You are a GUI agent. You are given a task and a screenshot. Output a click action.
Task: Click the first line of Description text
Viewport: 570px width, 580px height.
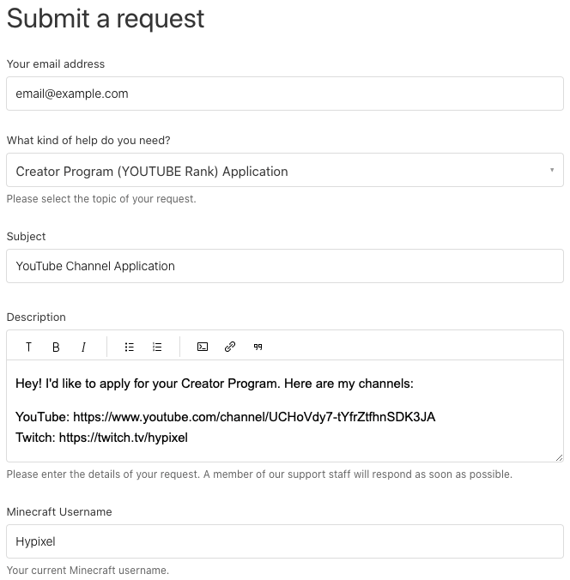point(215,384)
